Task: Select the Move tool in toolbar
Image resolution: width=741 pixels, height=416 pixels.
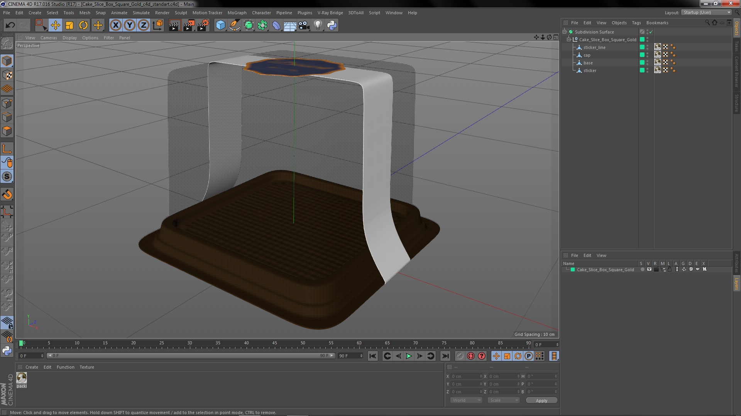Action: click(55, 25)
